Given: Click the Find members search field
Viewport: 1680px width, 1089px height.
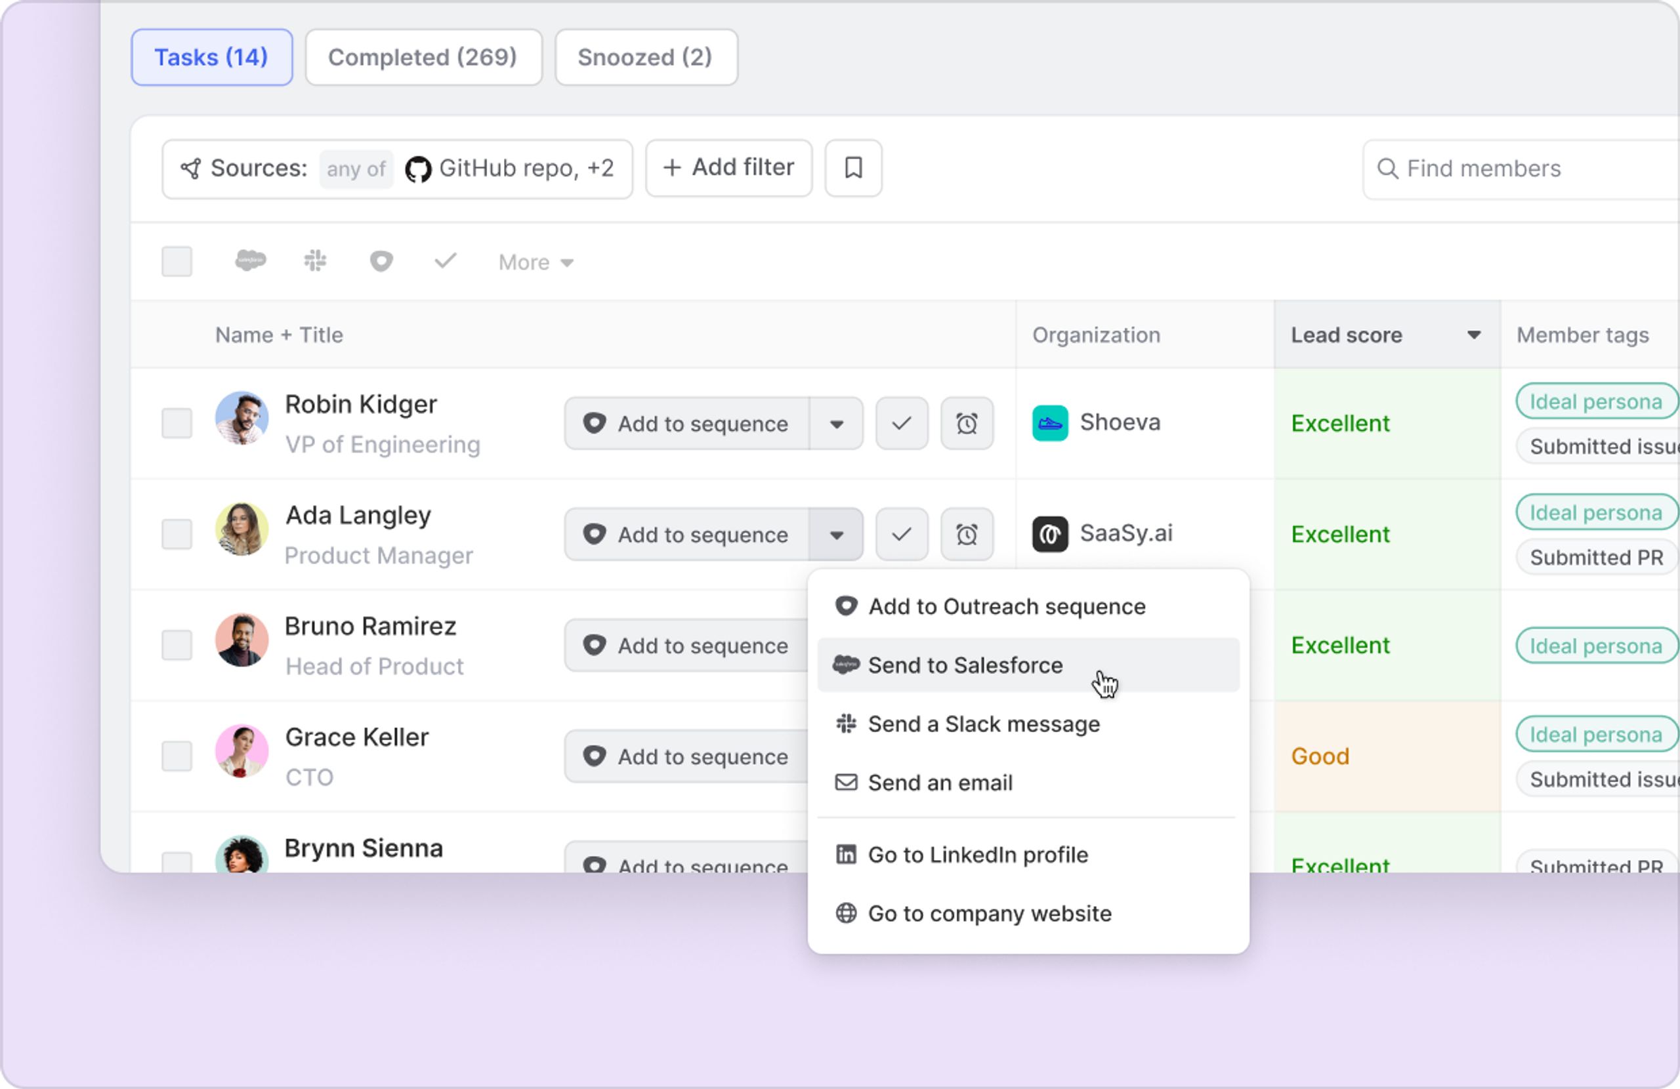Looking at the screenshot, I should [x=1518, y=169].
